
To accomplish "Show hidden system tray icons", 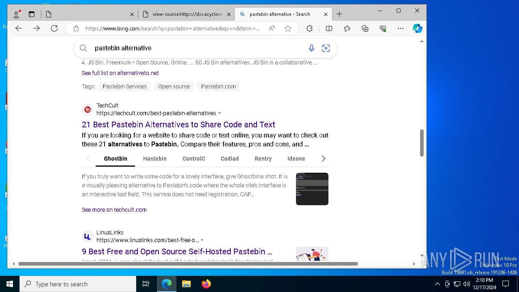I will pyautogui.click(x=437, y=284).
